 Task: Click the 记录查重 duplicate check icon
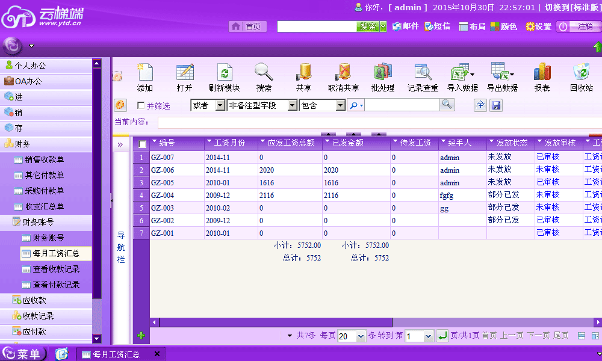(423, 72)
